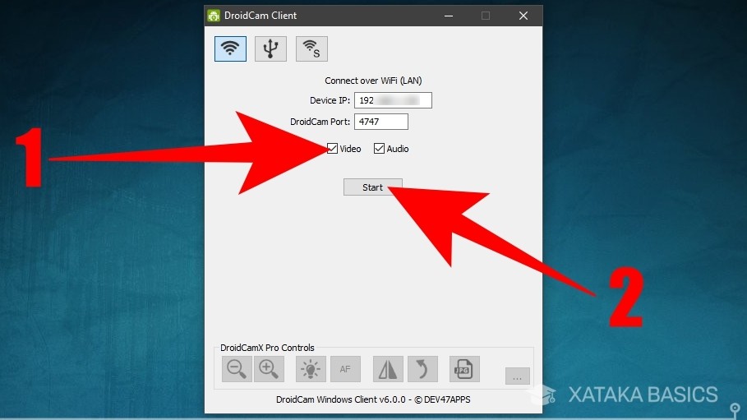Click the "Device IP:" label
This screenshot has height=420, width=747.
[x=330, y=100]
